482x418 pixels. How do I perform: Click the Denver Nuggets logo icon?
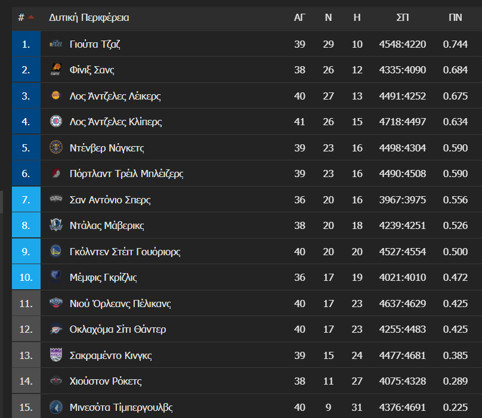(x=56, y=147)
